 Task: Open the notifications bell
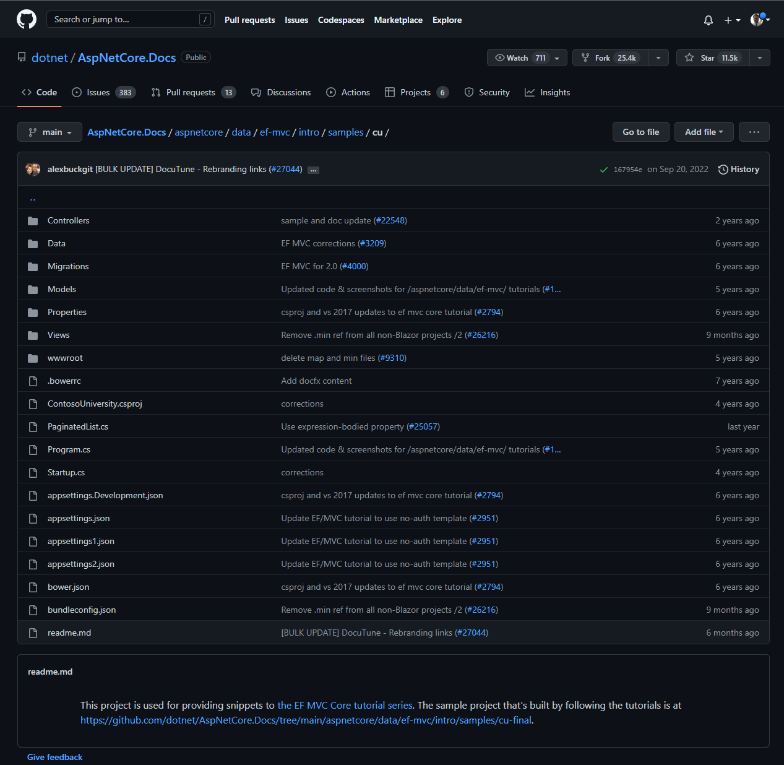tap(709, 20)
